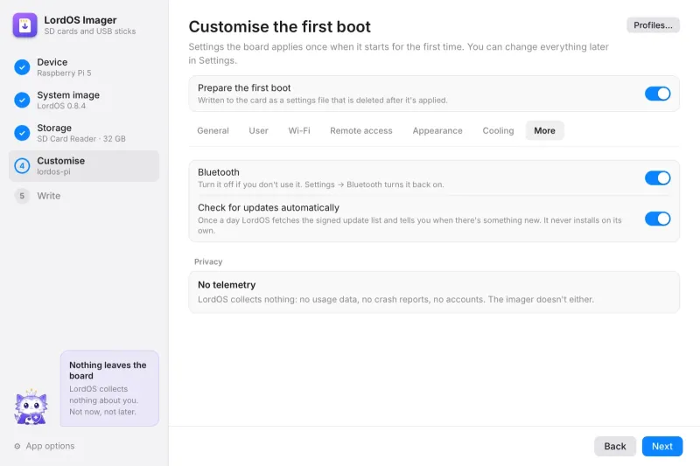Click the Back button
Screen dimensions: 700x466
[x=615, y=446]
